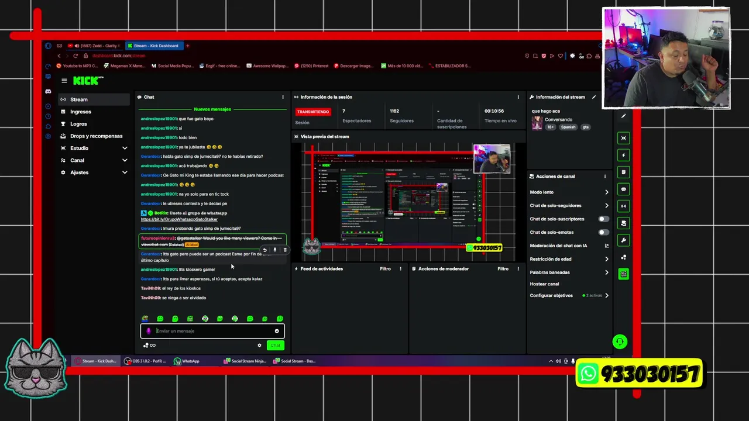The image size is (749, 421).
Task: Click the purple microphone icon in message box
Action: [148, 331]
